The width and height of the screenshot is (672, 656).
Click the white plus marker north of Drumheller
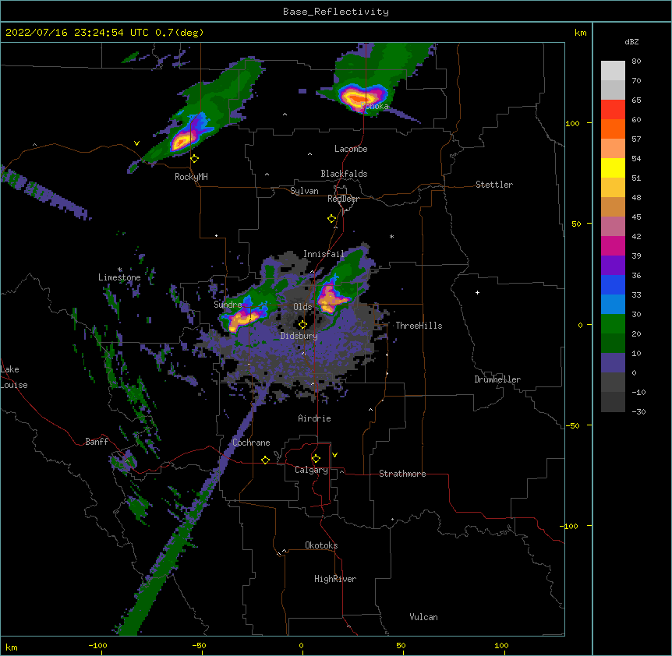pos(477,292)
